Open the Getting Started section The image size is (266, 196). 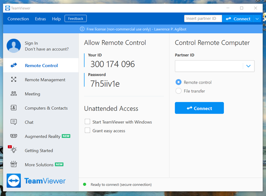(41, 151)
